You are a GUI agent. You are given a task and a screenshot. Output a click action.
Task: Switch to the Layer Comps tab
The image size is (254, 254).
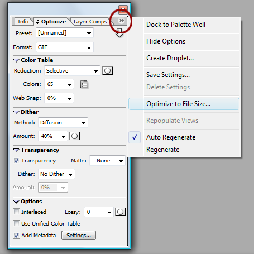pyautogui.click(x=90, y=22)
